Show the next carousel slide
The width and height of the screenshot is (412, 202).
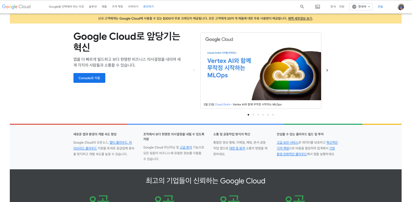click(x=327, y=70)
